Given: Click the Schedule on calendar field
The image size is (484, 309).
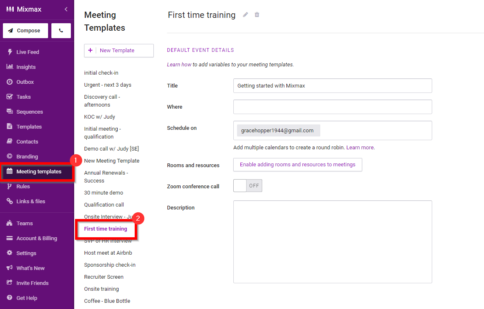Looking at the screenshot, I should (x=332, y=130).
